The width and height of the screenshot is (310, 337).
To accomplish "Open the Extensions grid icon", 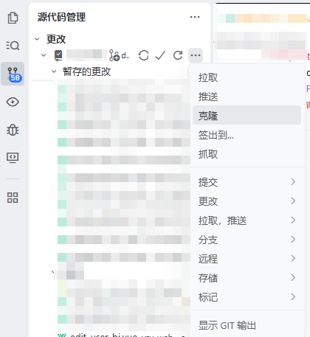I will 13,198.
